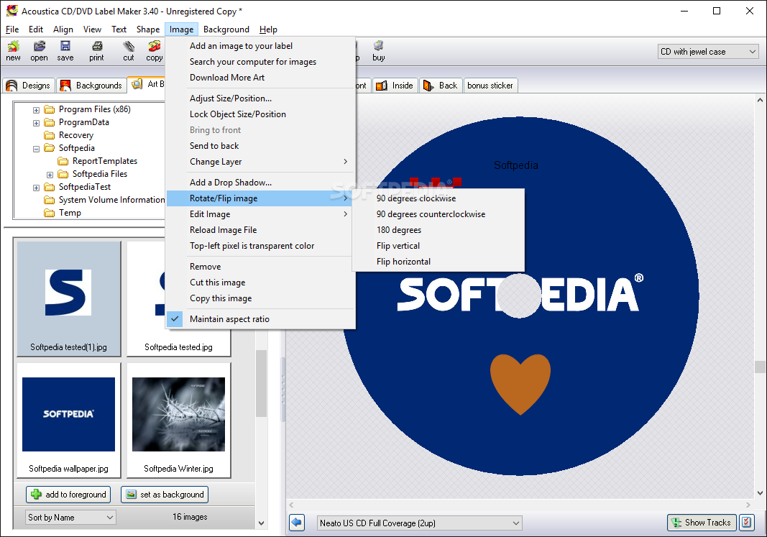Select the Temp folder

[70, 213]
